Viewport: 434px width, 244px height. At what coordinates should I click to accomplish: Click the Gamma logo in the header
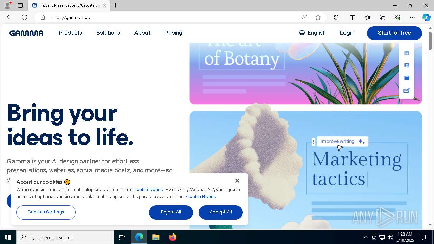(26, 33)
